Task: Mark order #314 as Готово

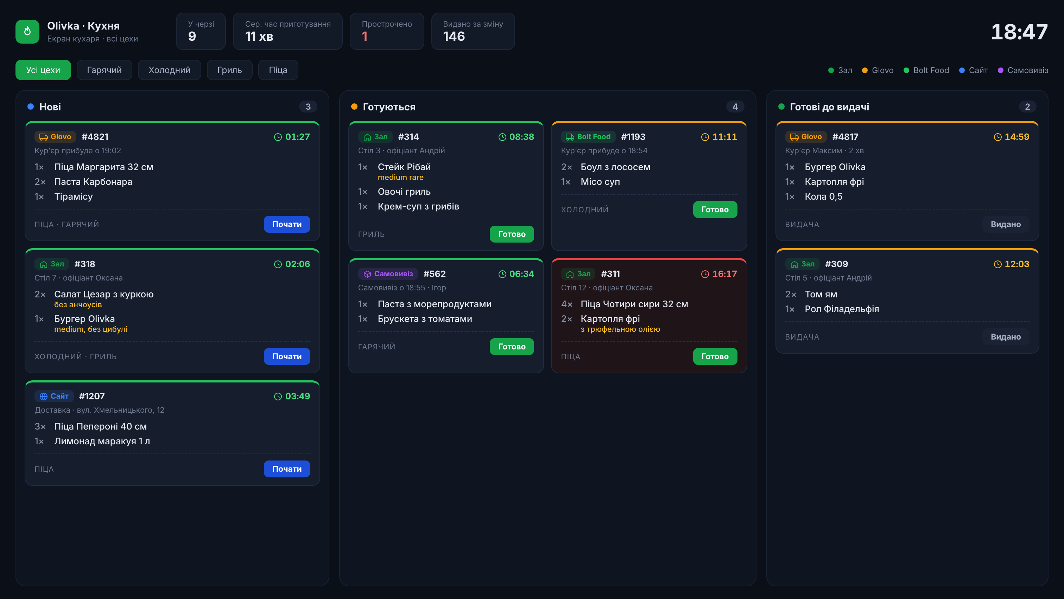Action: click(512, 234)
